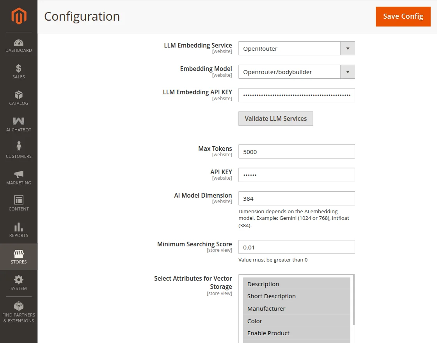Click inside the Max Tokens field

[x=297, y=151]
